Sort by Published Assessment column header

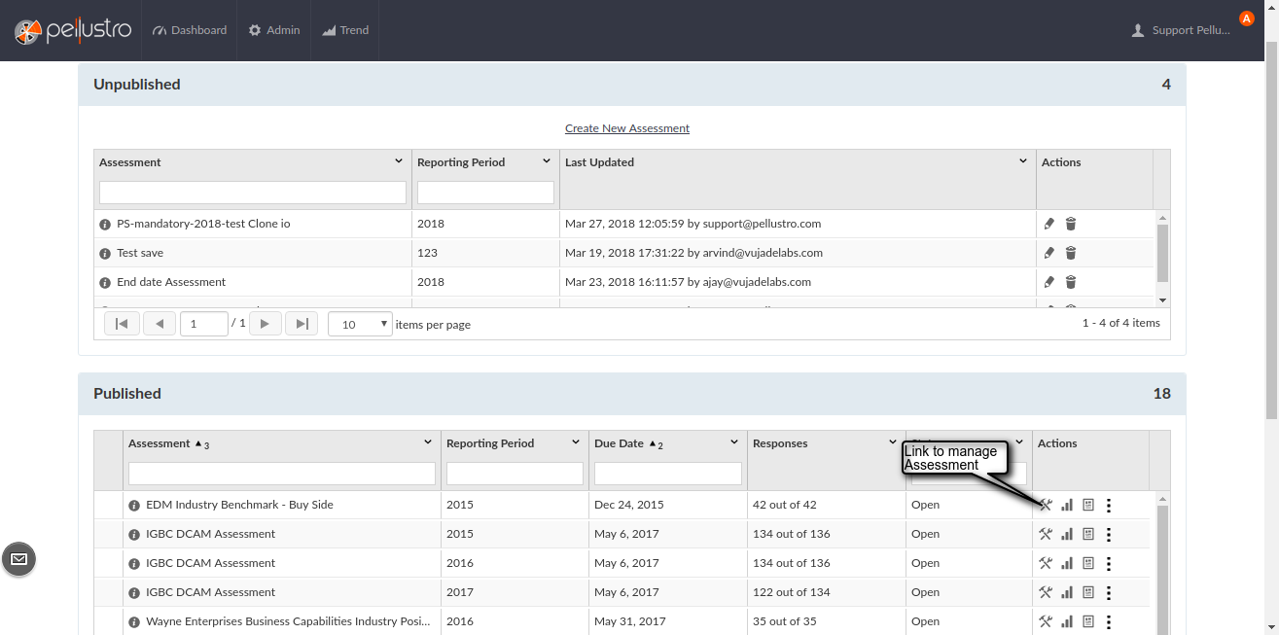[160, 443]
